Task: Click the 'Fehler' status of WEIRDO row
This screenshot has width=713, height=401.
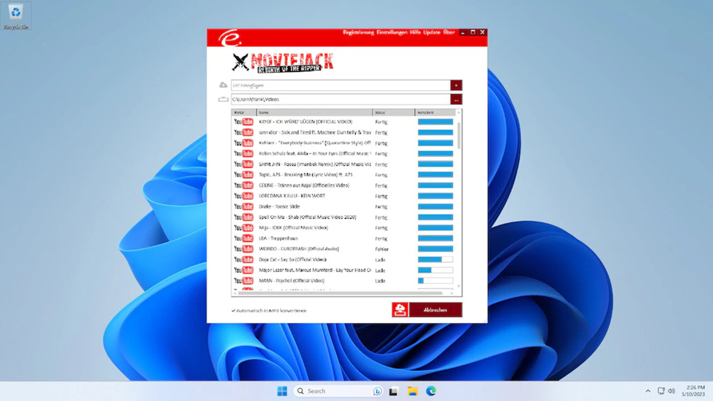Action: 382,249
